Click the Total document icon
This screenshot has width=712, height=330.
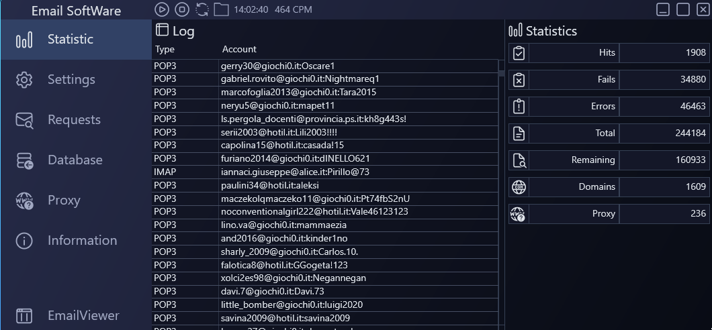(519, 133)
